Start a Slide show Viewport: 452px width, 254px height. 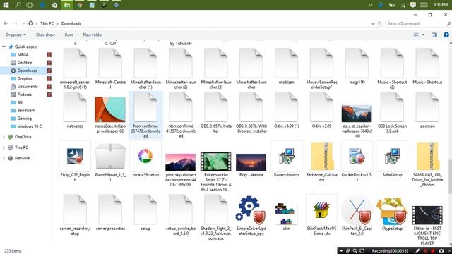point(45,35)
